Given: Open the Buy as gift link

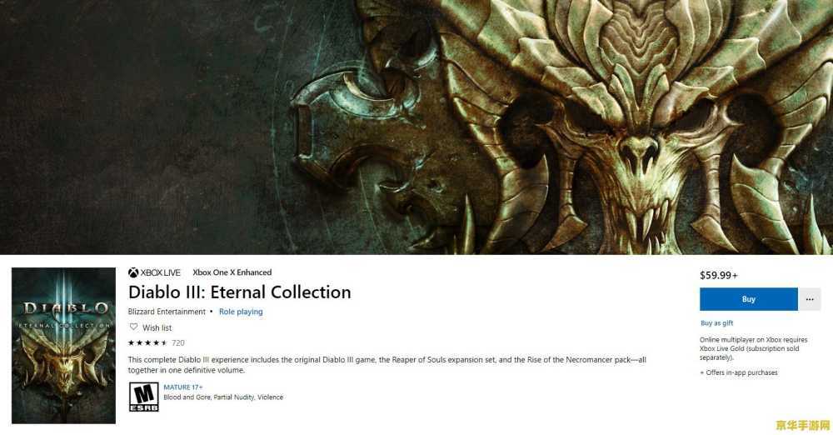Looking at the screenshot, I should pos(716,322).
